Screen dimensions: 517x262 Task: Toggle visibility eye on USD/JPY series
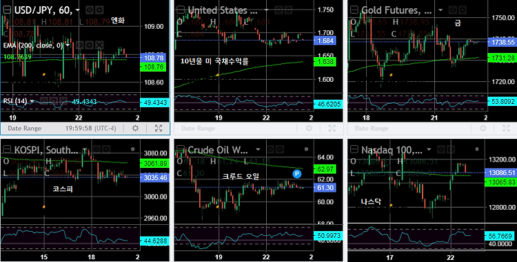[89, 10]
